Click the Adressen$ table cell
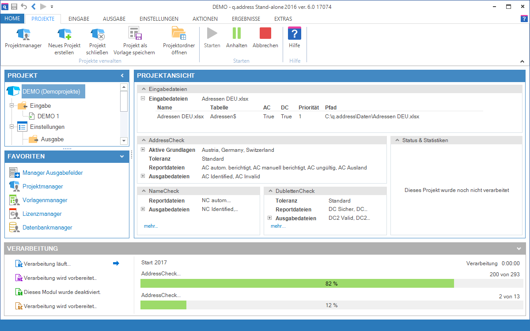This screenshot has height=331, width=530. click(x=223, y=117)
